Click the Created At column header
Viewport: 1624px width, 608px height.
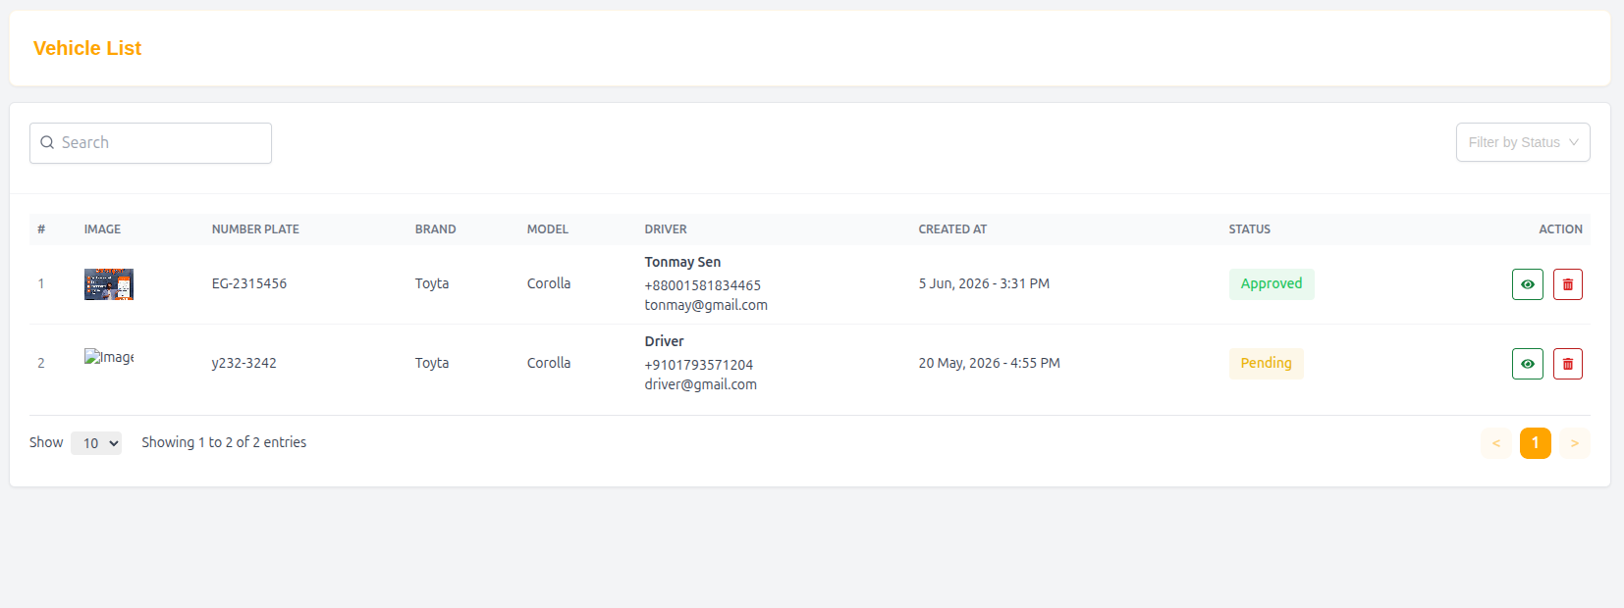pos(952,229)
